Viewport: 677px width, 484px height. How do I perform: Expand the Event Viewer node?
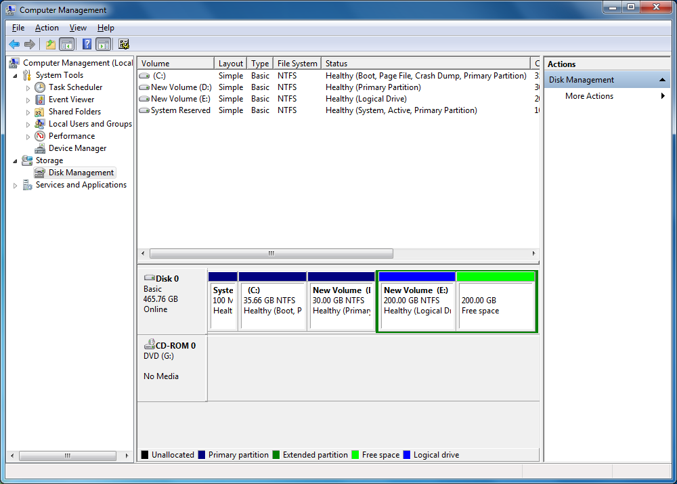(28, 100)
